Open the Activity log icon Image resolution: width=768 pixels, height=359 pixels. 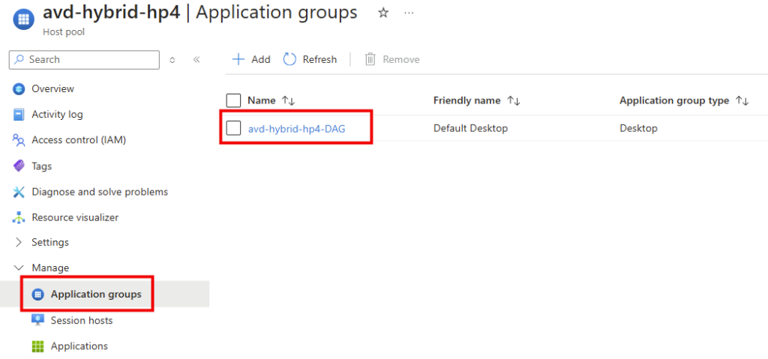click(x=19, y=115)
